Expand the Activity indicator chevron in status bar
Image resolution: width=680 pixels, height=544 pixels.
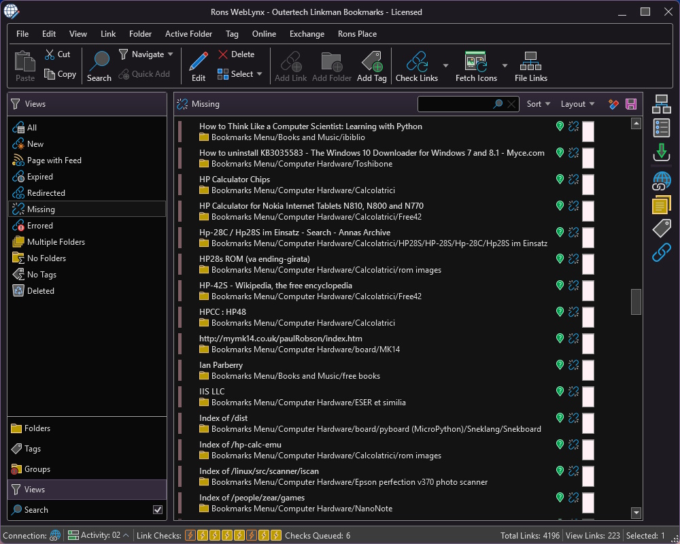[x=126, y=535]
